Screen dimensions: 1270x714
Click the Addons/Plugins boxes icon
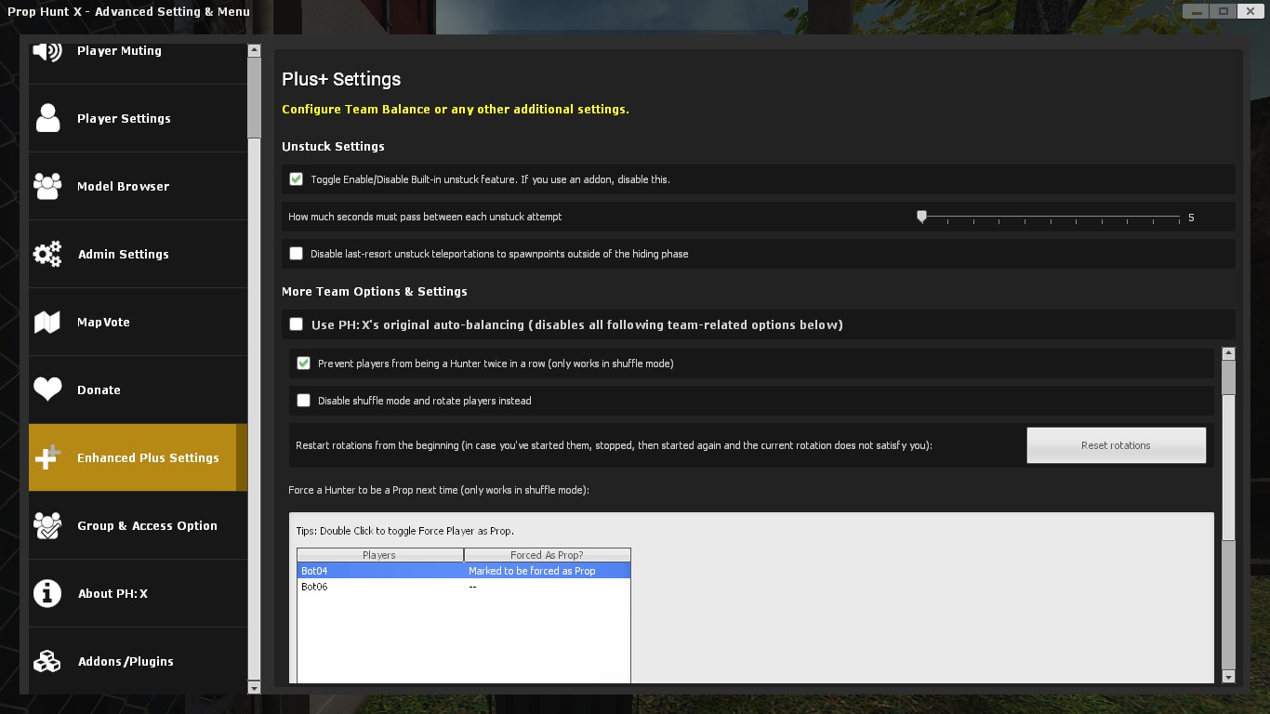tap(47, 661)
